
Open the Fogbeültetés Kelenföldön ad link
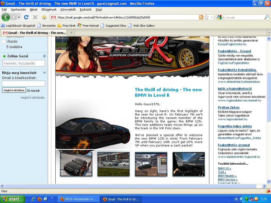click(237, 70)
